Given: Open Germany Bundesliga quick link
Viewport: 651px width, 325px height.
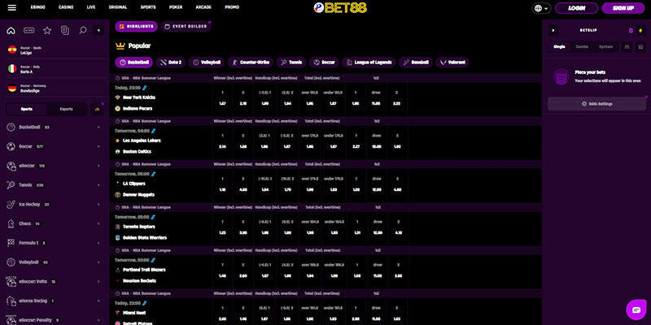Looking at the screenshot, I should point(54,89).
